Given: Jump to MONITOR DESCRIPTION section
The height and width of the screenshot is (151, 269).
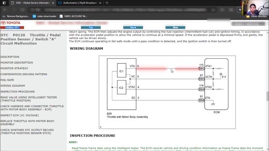Looking at the screenshot, I should coord(17,62).
